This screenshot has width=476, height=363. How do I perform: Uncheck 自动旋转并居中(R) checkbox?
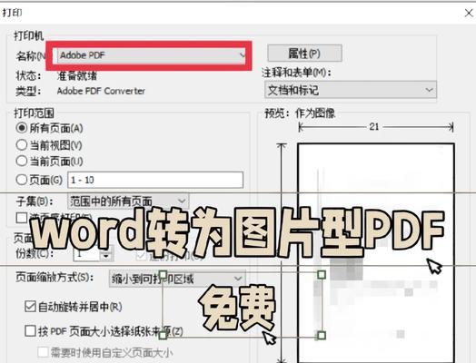point(30,307)
